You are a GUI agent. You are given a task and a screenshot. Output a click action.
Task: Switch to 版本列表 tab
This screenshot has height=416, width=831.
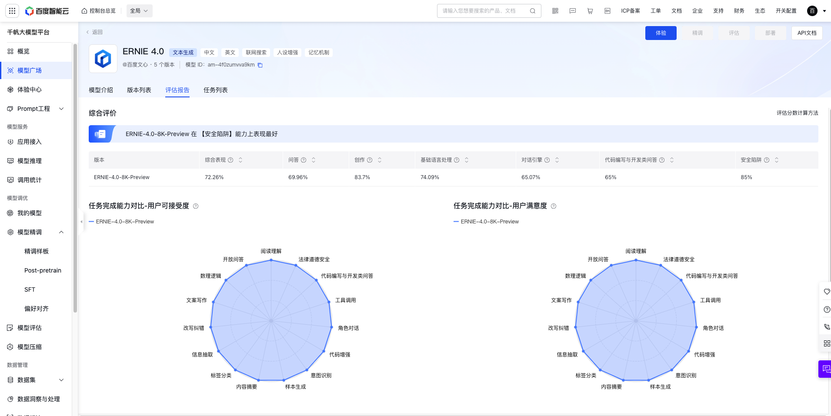pyautogui.click(x=139, y=90)
